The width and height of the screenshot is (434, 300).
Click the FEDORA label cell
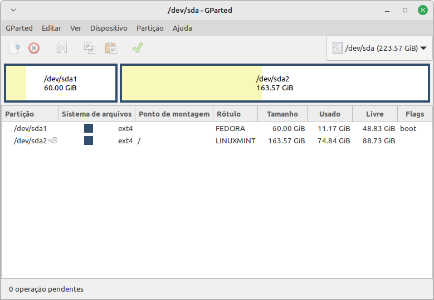(x=230, y=129)
